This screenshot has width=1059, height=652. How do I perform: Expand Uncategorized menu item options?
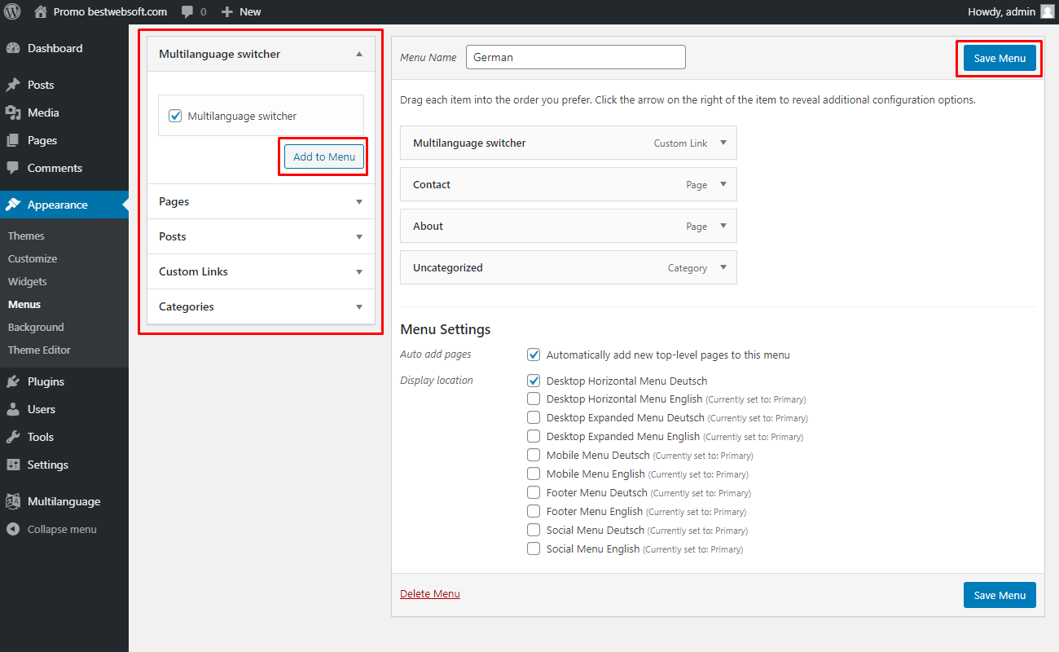723,267
